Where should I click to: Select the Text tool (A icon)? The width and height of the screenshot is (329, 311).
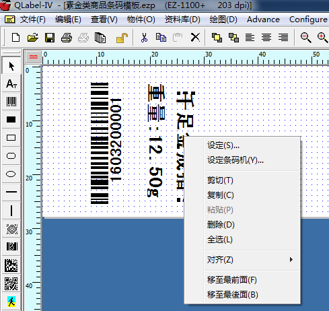coord(11,83)
